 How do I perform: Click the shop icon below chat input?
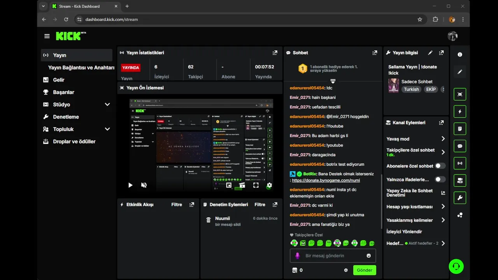(295, 270)
